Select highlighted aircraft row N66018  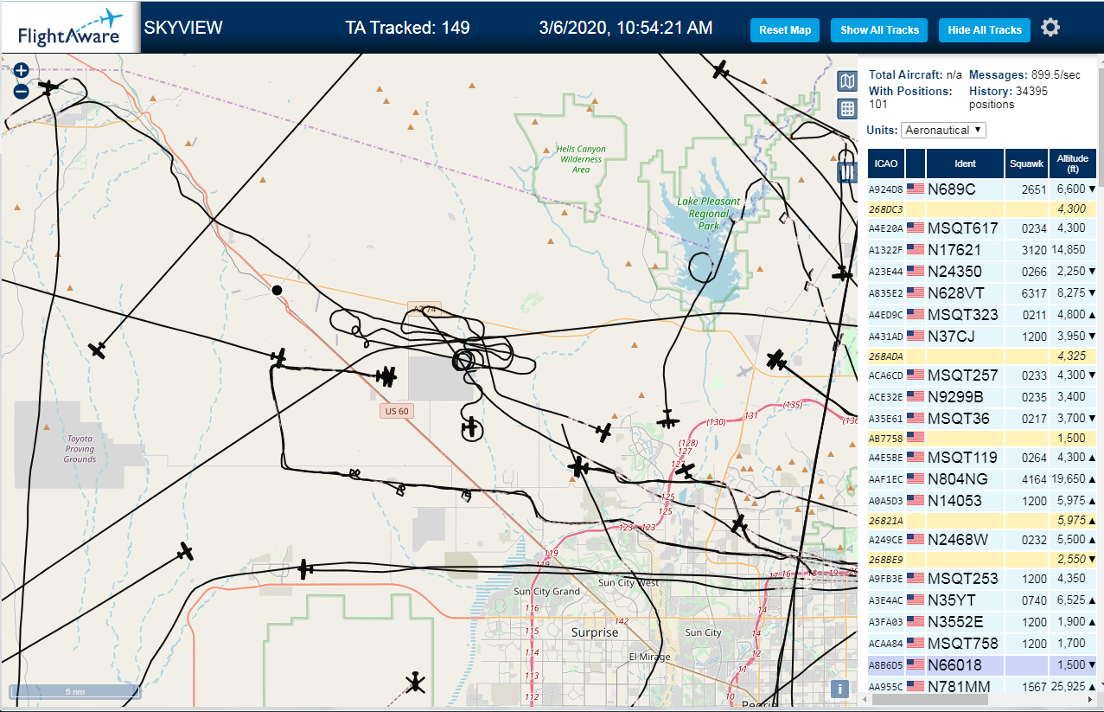[982, 665]
